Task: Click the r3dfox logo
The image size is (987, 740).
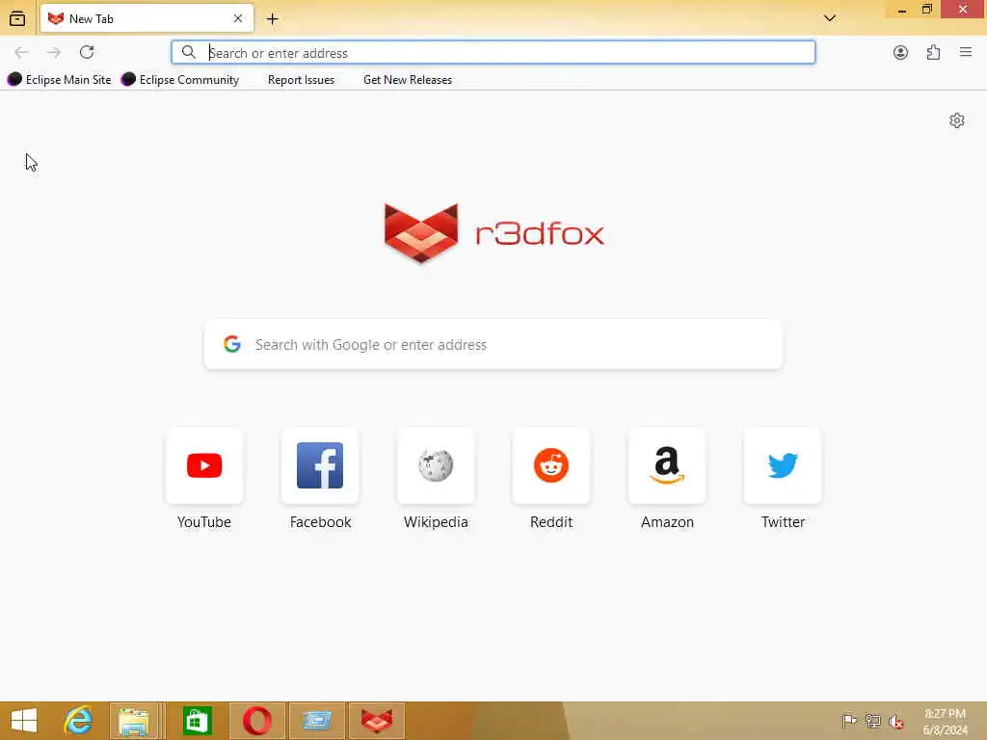Action: [494, 233]
